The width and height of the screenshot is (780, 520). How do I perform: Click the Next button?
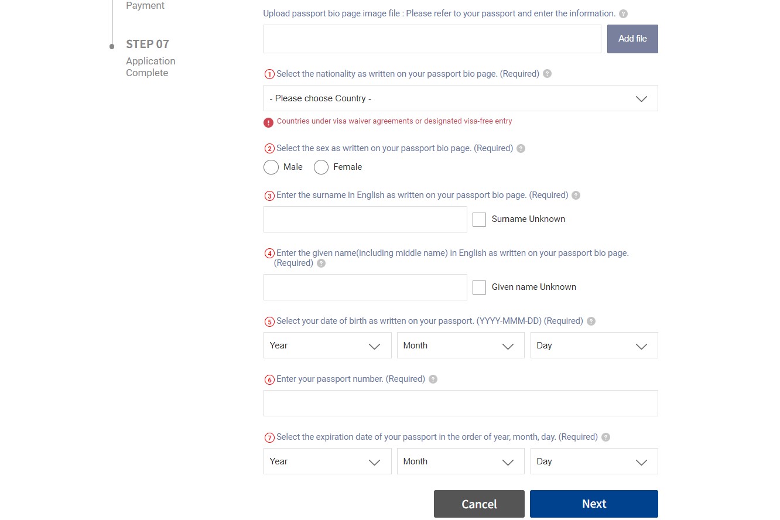[x=594, y=504]
